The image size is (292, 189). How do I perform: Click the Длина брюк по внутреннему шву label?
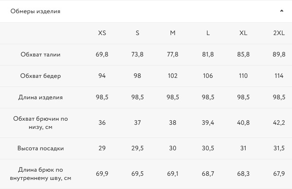pyautogui.click(x=40, y=174)
